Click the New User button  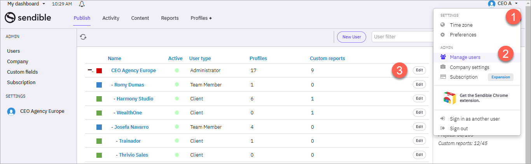(351, 37)
